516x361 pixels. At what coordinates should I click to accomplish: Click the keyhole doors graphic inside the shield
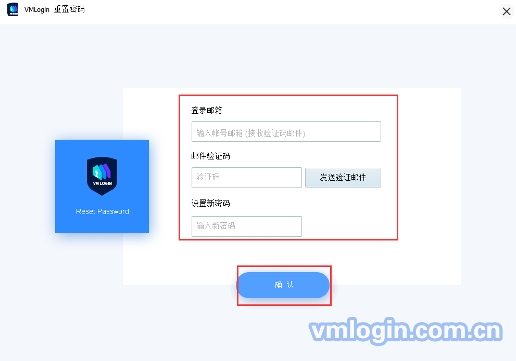tap(102, 171)
